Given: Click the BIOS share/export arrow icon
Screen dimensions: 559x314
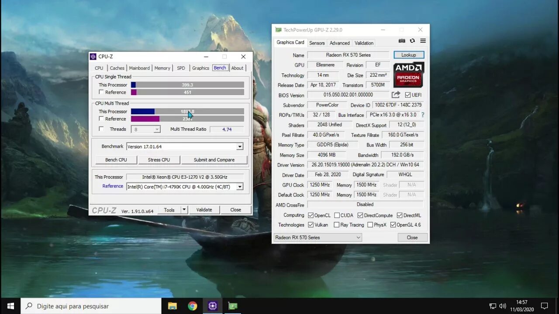Looking at the screenshot, I should pyautogui.click(x=396, y=95).
